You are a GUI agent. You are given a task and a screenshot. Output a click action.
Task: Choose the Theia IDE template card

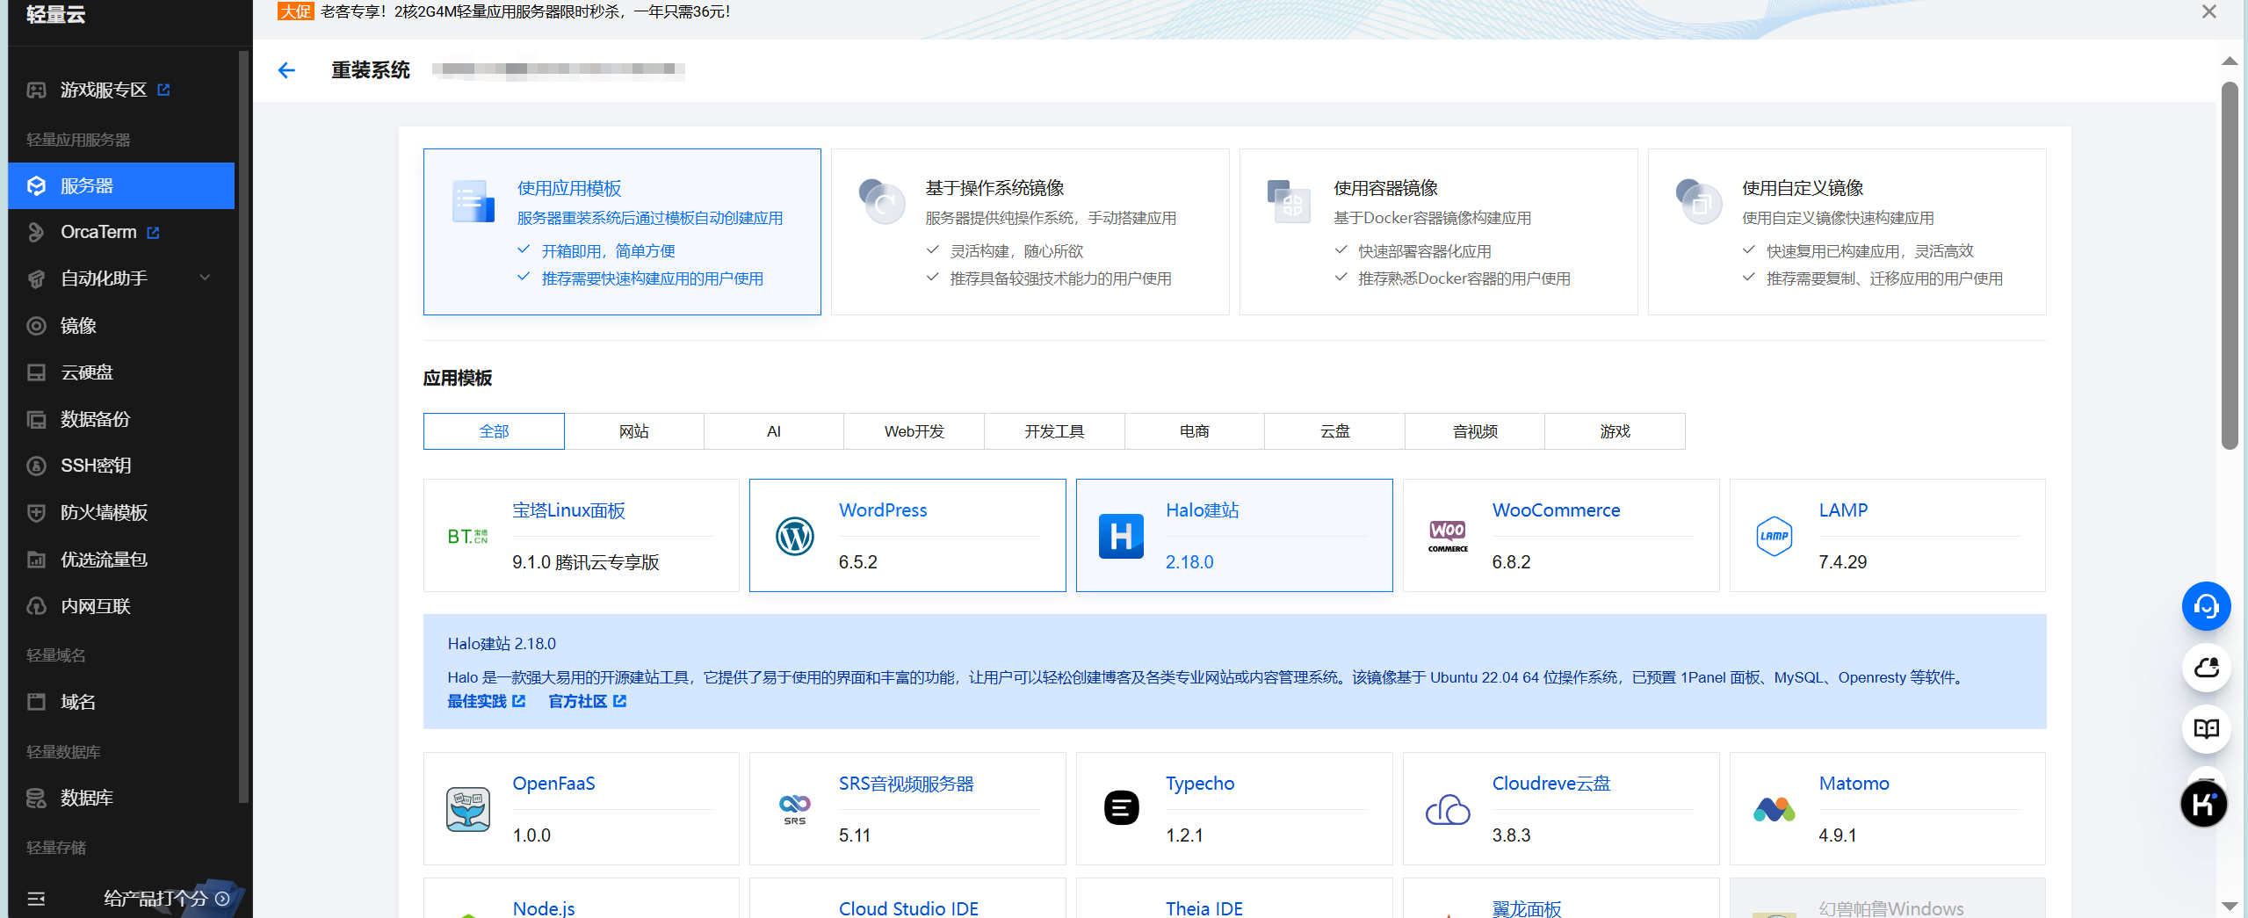pos(1234,898)
